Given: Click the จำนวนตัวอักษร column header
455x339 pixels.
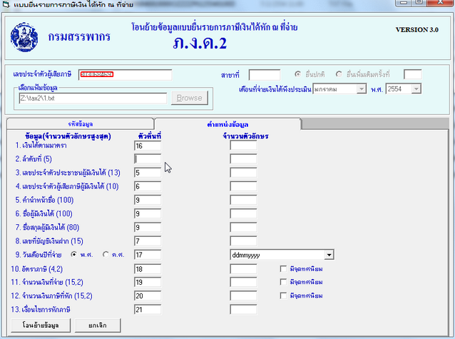Looking at the screenshot, I should point(245,136).
